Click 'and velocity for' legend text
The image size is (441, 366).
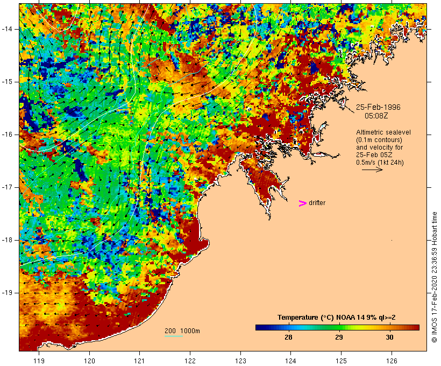click(x=379, y=147)
